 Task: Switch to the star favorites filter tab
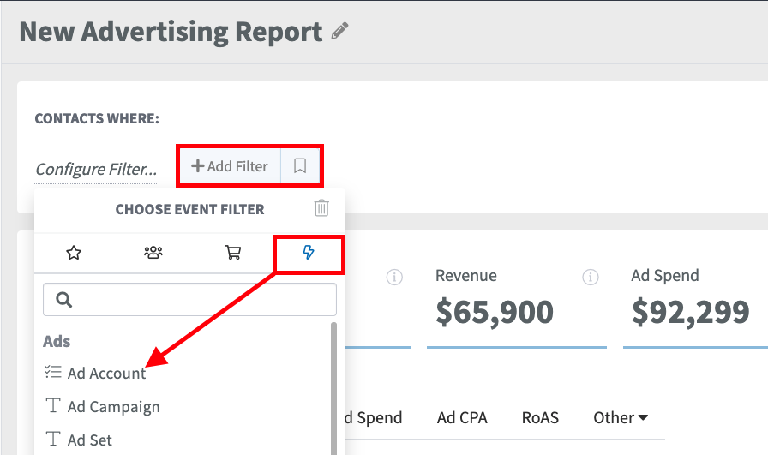coord(74,253)
